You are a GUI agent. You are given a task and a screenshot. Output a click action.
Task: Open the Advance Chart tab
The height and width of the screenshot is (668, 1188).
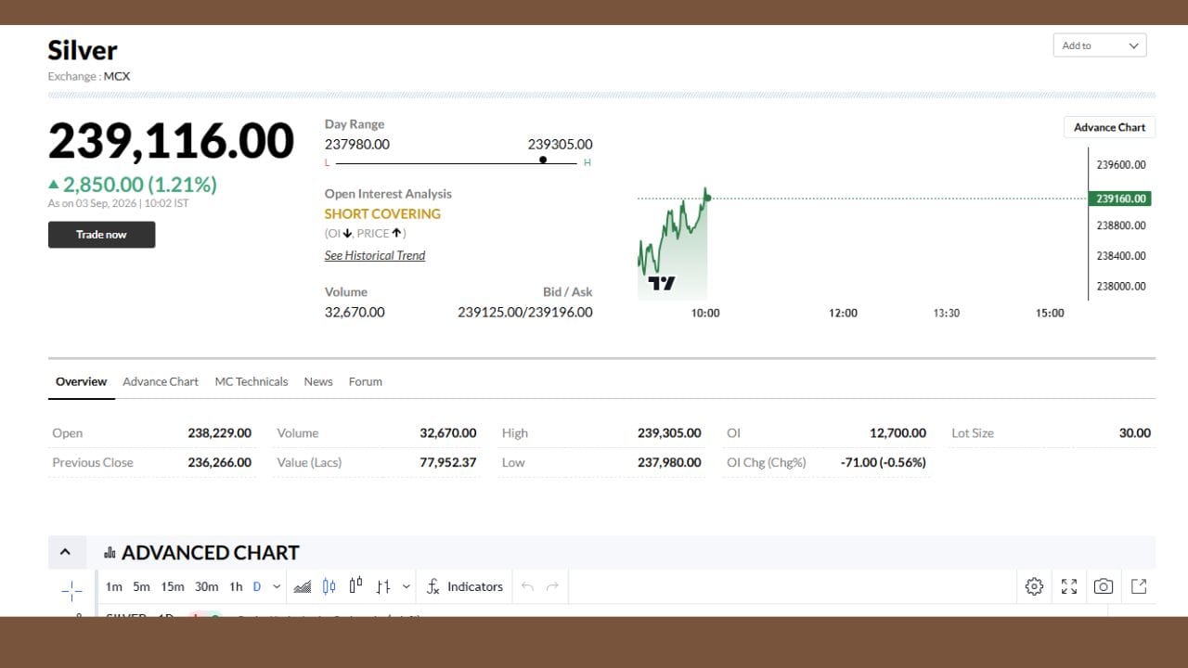coord(161,381)
